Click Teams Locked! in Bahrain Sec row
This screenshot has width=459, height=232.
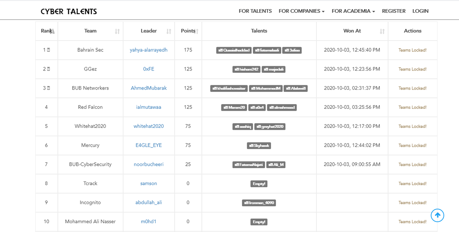click(x=412, y=50)
